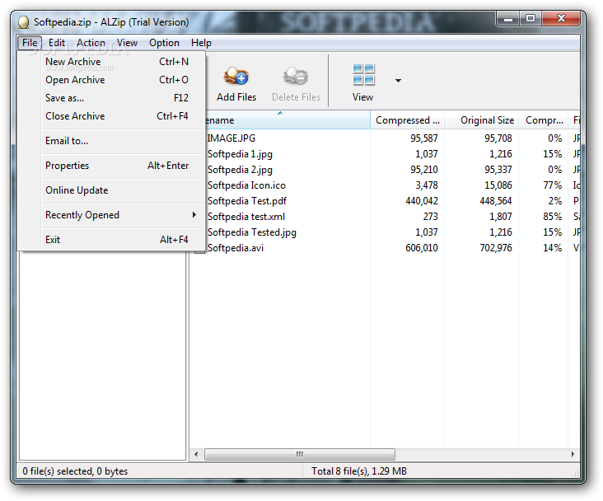Click compression ratio 85%

pos(552,217)
